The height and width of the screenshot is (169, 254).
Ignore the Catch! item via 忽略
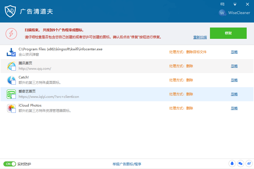tap(234, 80)
